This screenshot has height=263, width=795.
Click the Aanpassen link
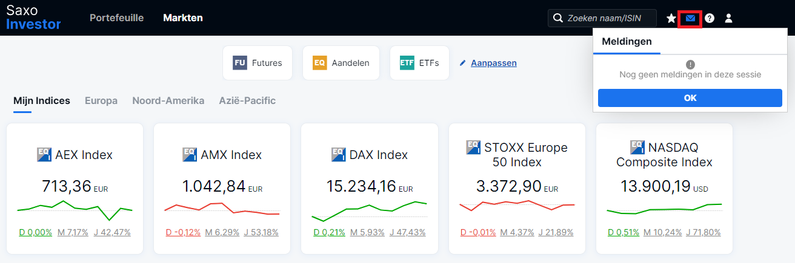[x=494, y=63]
